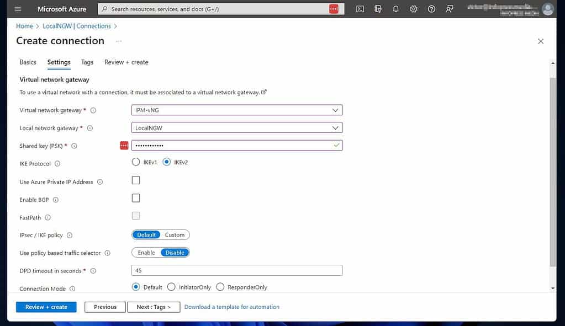
Task: Set IPsec / IKE policy to Custom
Action: click(175, 235)
